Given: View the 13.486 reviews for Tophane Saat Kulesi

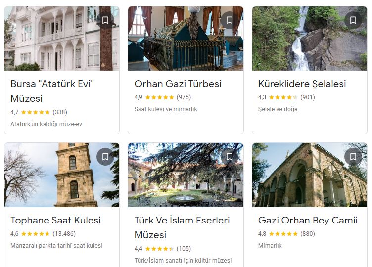Looking at the screenshot, I should (64, 234).
